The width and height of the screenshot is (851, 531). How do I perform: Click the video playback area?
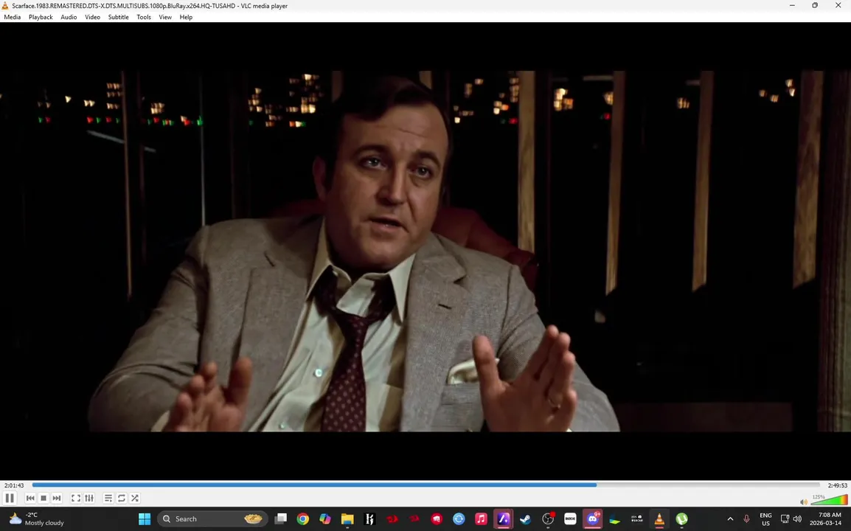(425, 251)
